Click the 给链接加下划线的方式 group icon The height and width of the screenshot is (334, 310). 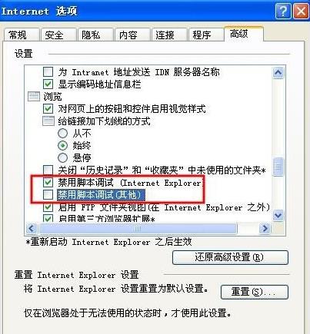click(x=48, y=121)
